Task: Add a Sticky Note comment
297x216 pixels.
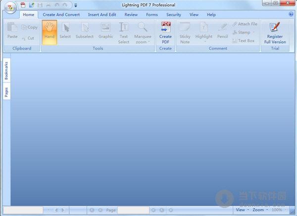Action: [x=185, y=33]
